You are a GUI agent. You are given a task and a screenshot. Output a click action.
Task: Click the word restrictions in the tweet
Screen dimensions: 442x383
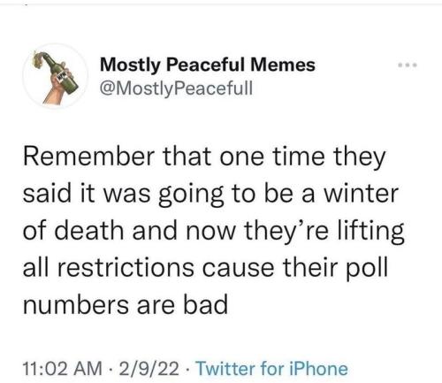[x=126, y=268]
